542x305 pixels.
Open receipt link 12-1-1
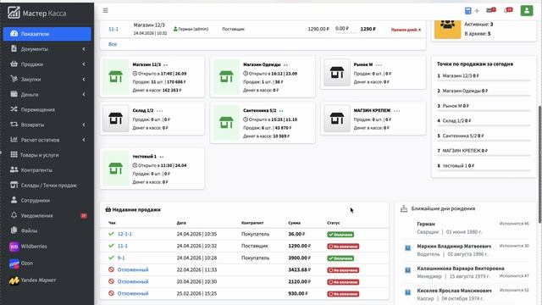tap(124, 234)
